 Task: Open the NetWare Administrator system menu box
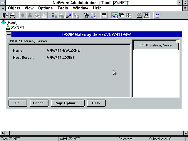coord(3,3)
